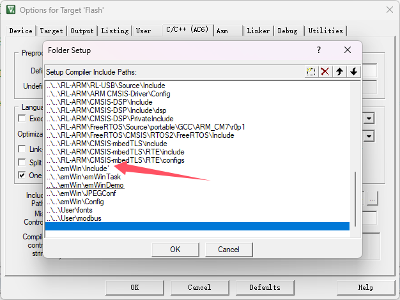Open the Asm tab

[222, 31]
